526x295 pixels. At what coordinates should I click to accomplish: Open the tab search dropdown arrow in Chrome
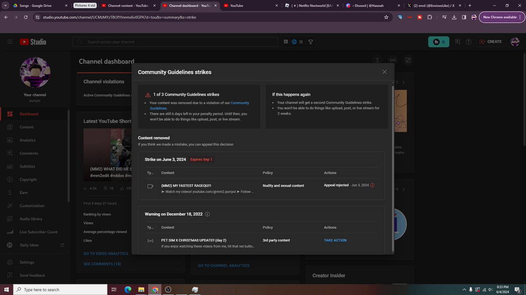click(5, 6)
